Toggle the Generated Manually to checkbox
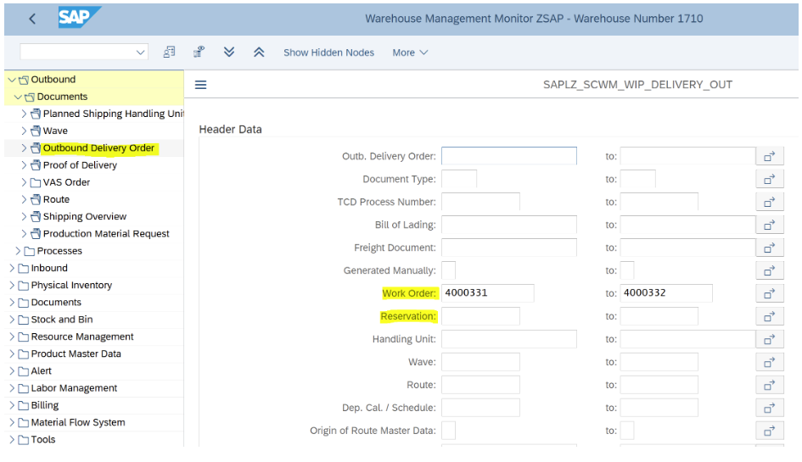The height and width of the screenshot is (462, 802). coord(627,270)
